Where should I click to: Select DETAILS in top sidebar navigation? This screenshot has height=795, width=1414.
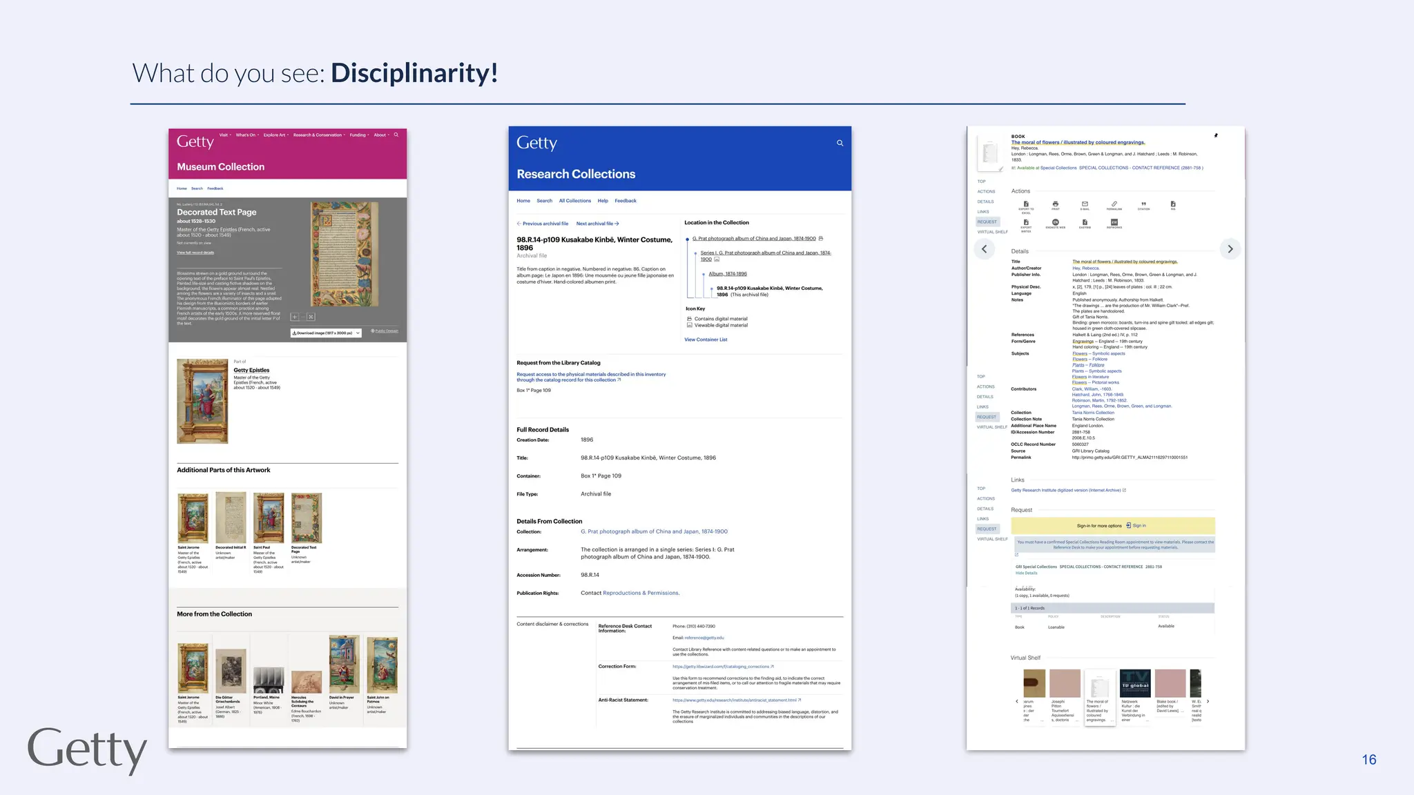pos(985,202)
